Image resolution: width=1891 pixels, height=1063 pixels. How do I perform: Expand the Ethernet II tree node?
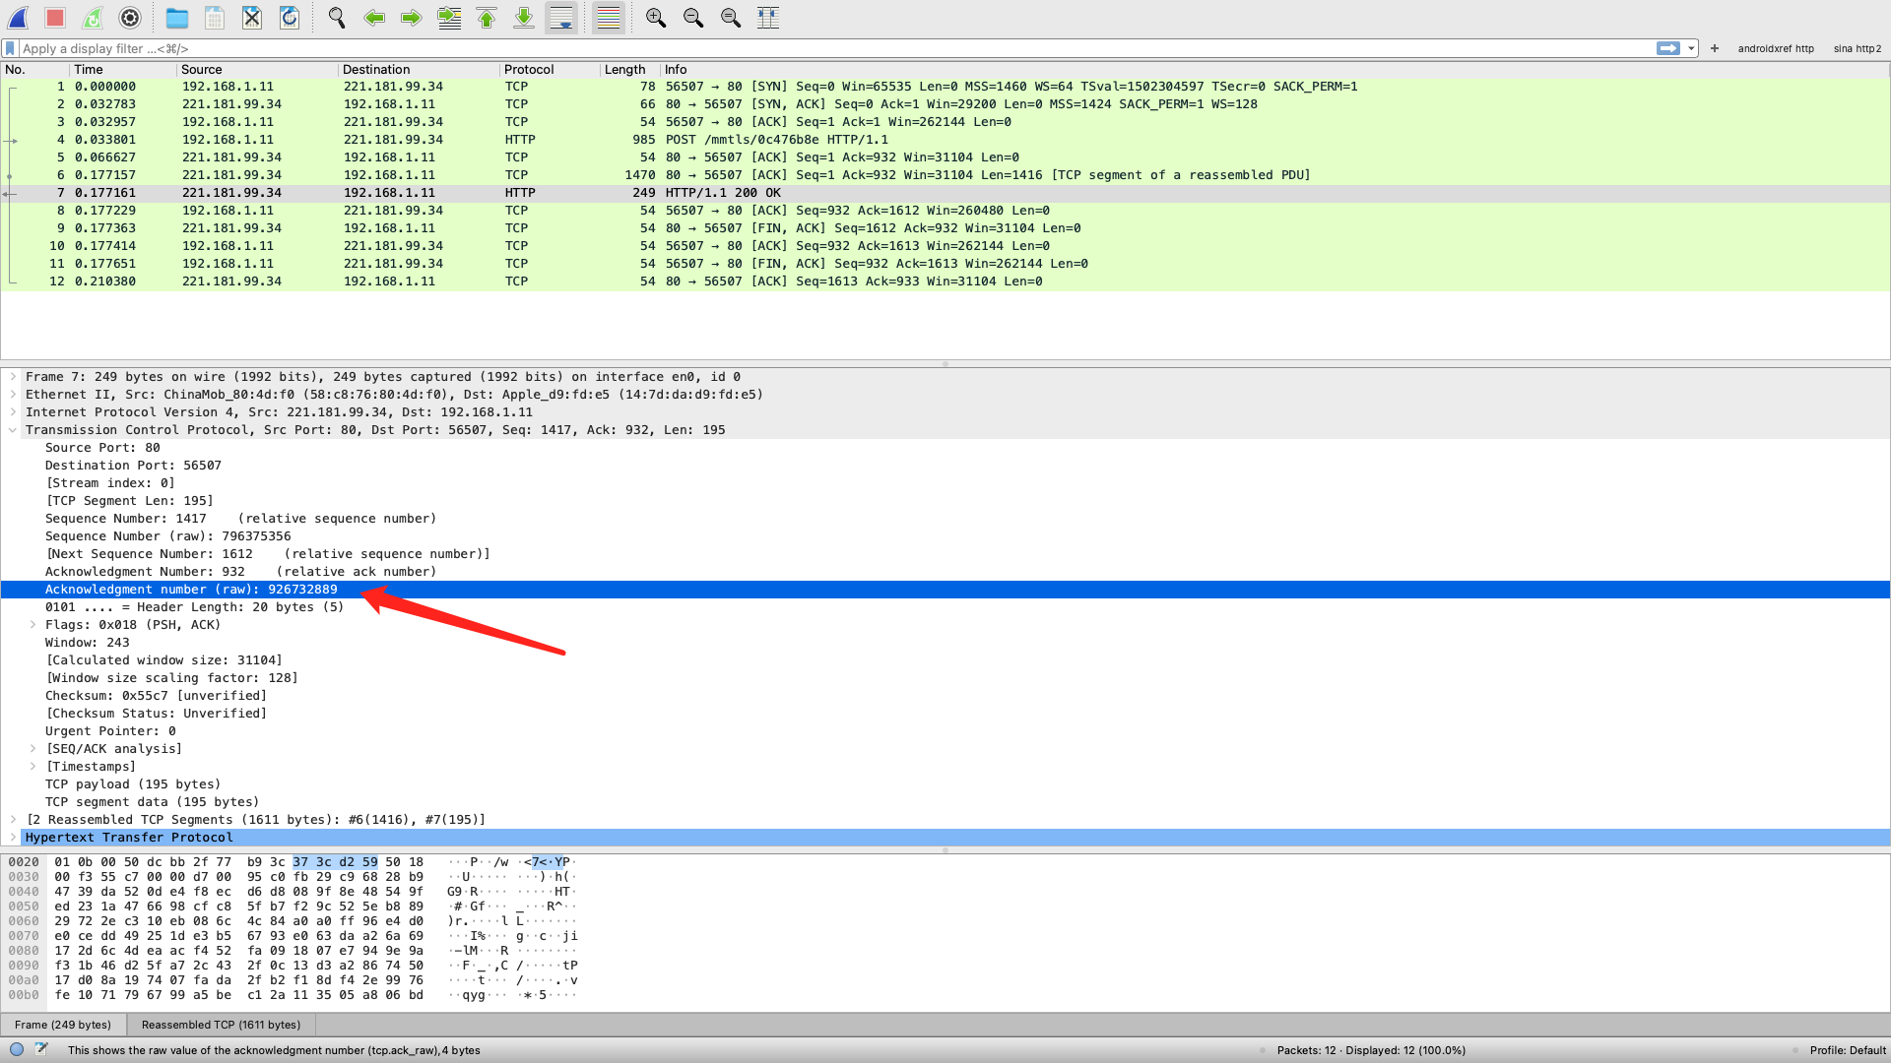(x=13, y=395)
